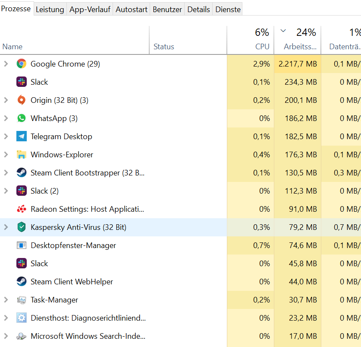The image size is (361, 347).
Task: Click the WhatsApp process icon
Action: [22, 118]
